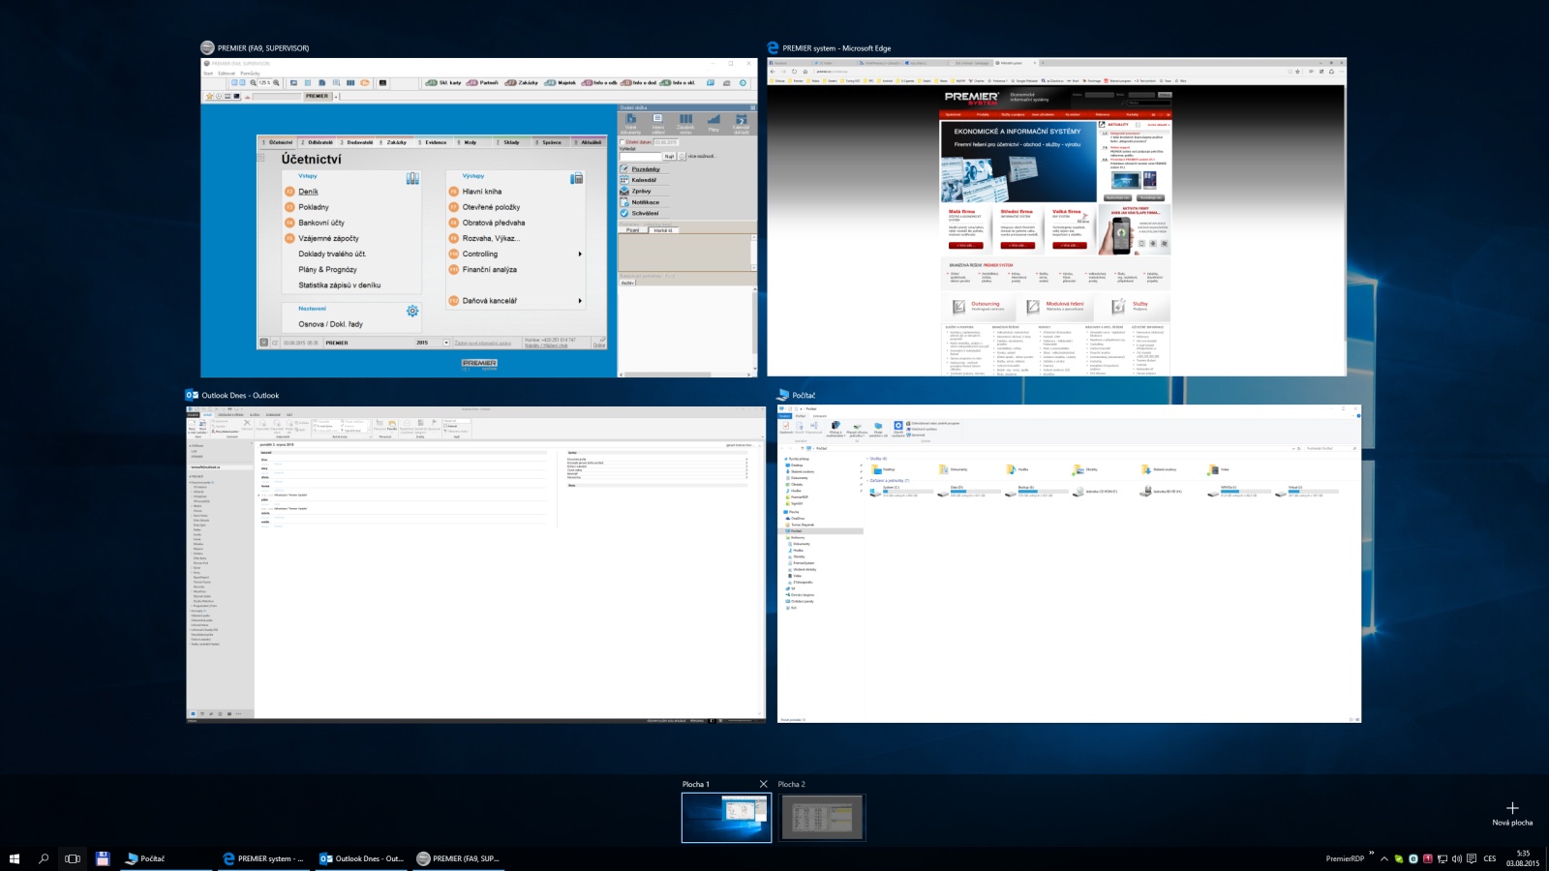This screenshot has width=1549, height=871.
Task: Expand the Daňová kancelář submenu arrow
Action: pos(580,301)
